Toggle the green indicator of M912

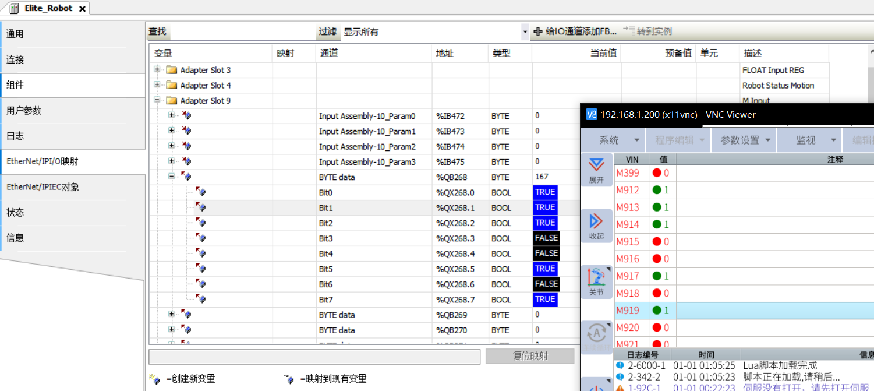pyautogui.click(x=657, y=190)
